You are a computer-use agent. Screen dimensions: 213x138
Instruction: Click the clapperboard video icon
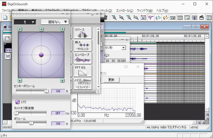[202, 18]
